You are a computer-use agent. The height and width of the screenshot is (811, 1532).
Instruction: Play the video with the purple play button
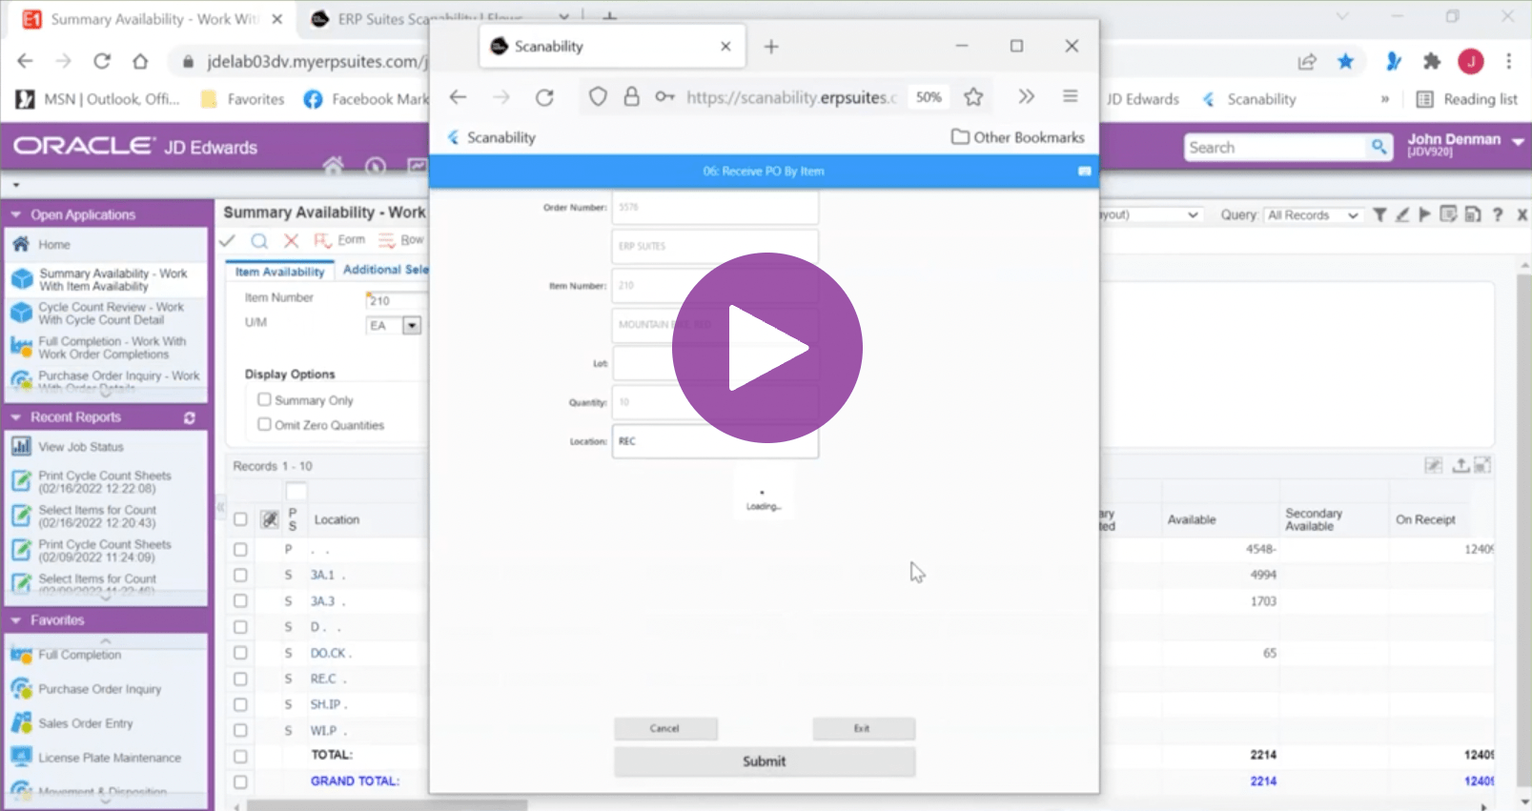click(766, 348)
